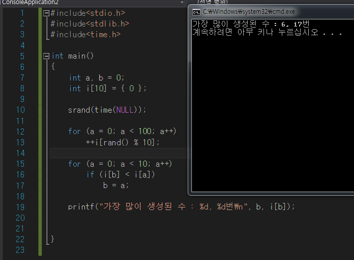Screen dimensions: 354x260
Task: Click line number 1 in the gutter
Action: click(22, 13)
